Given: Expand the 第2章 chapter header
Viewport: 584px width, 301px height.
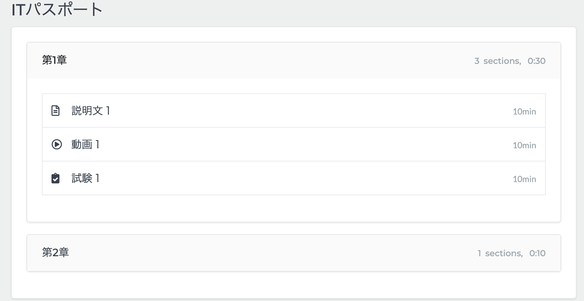Looking at the screenshot, I should pos(56,253).
